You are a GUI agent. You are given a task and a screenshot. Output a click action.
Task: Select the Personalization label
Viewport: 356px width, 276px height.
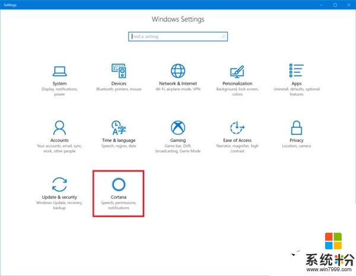pos(237,84)
